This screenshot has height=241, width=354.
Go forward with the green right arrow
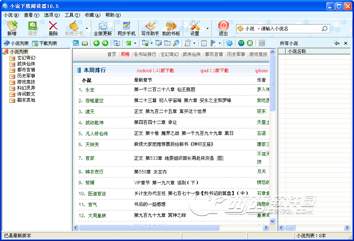[x=105, y=43]
